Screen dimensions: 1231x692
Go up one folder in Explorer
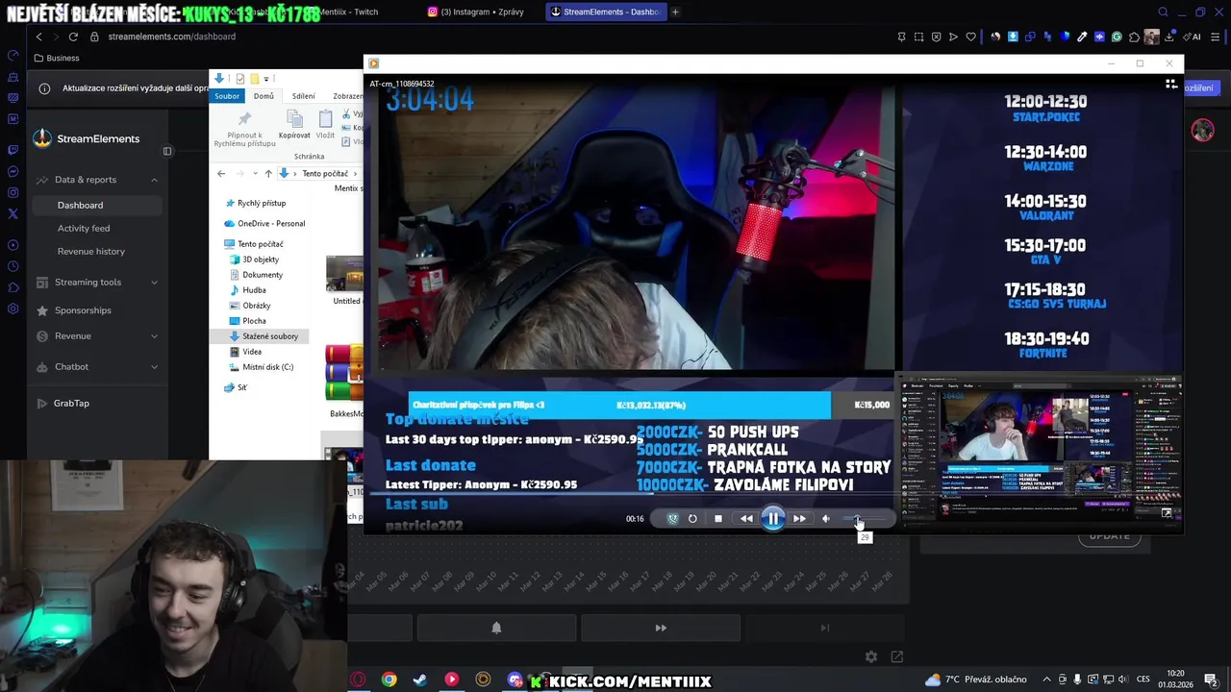tap(268, 174)
